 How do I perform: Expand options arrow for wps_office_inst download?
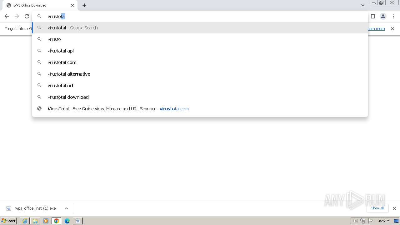(x=67, y=208)
